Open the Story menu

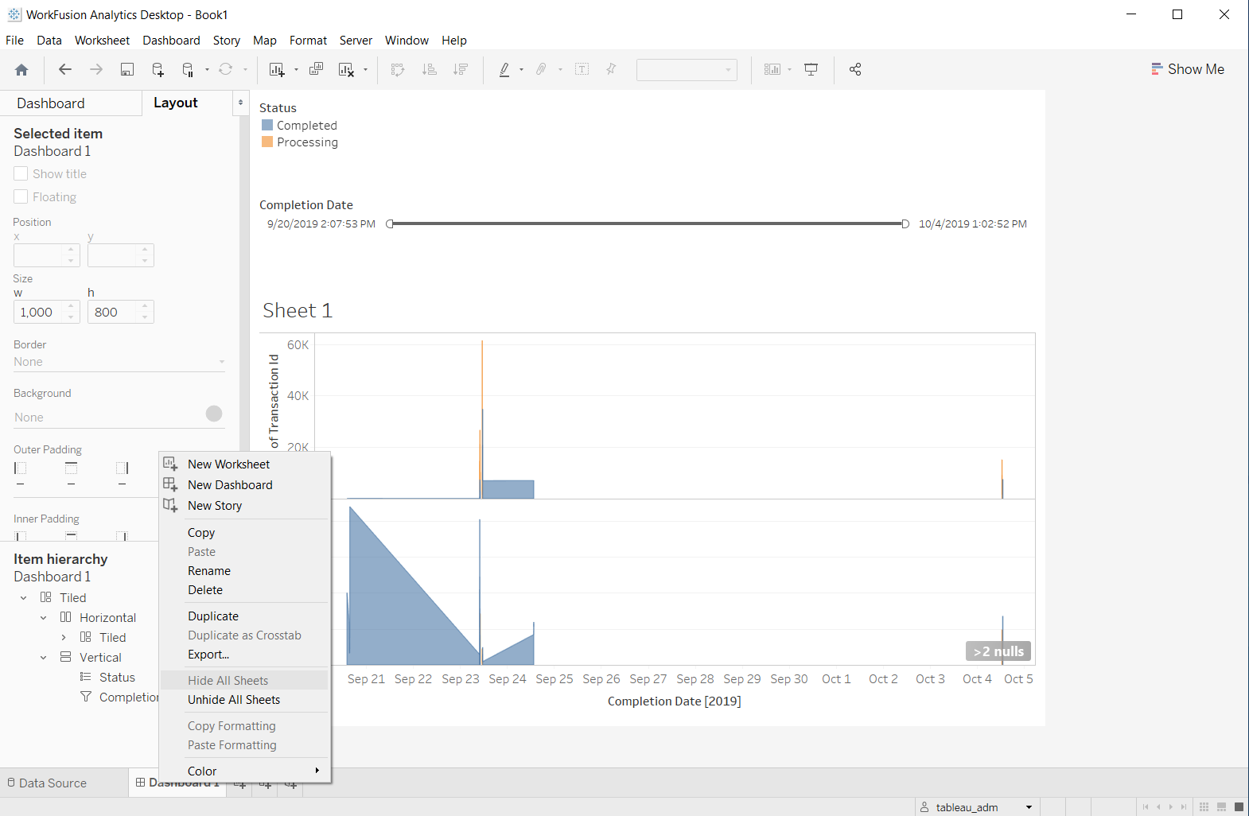(227, 41)
